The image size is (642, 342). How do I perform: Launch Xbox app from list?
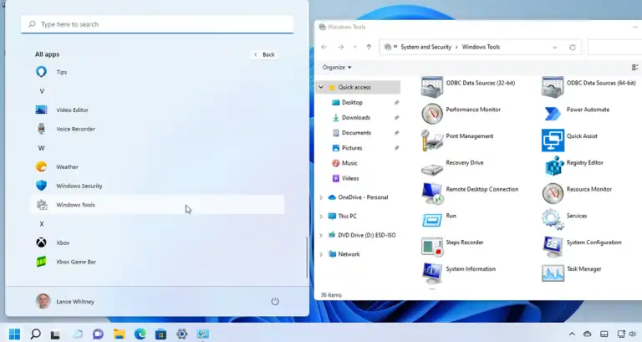click(158, 242)
